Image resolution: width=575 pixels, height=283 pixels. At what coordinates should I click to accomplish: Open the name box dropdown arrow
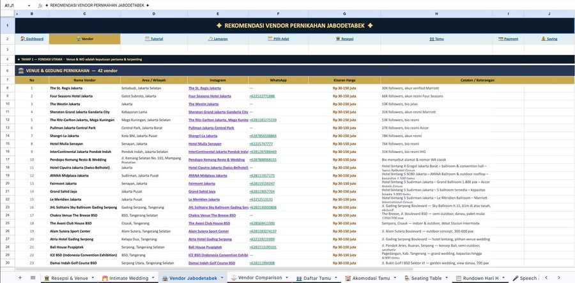coord(29,6)
